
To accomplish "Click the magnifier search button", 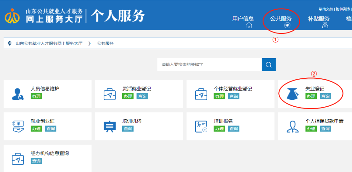I will (x=269, y=65).
